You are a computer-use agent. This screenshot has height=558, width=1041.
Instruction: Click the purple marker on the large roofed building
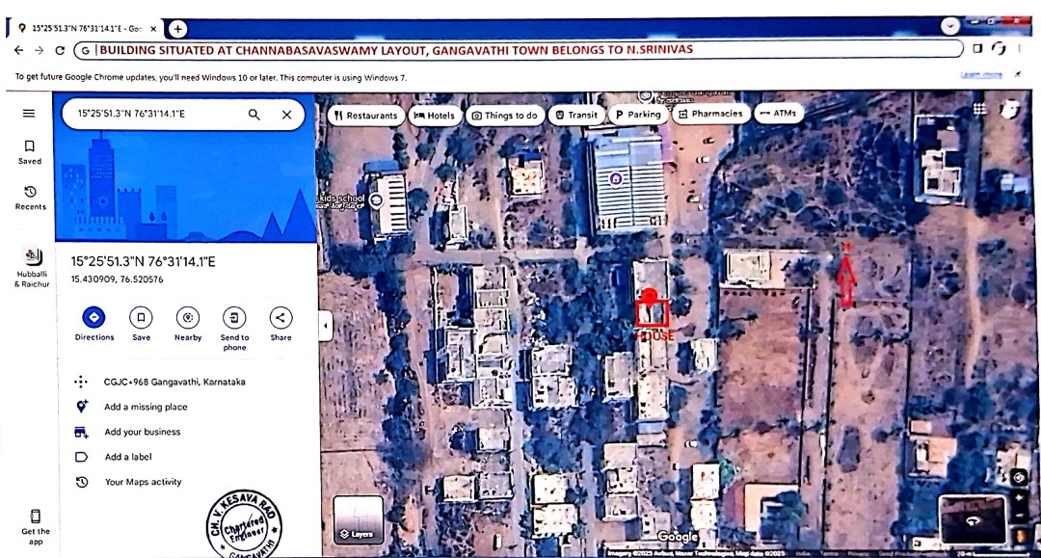click(616, 179)
